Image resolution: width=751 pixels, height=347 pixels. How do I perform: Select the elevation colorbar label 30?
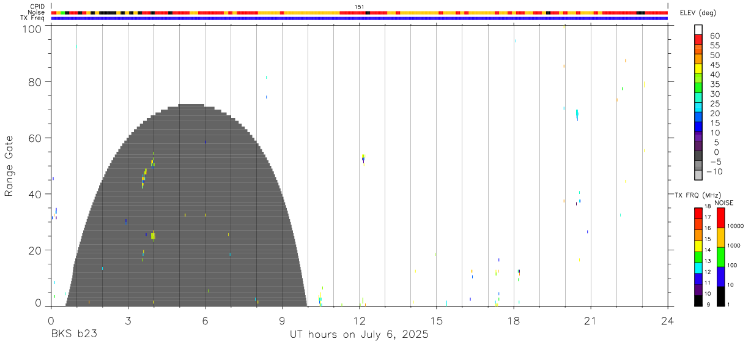(x=714, y=94)
